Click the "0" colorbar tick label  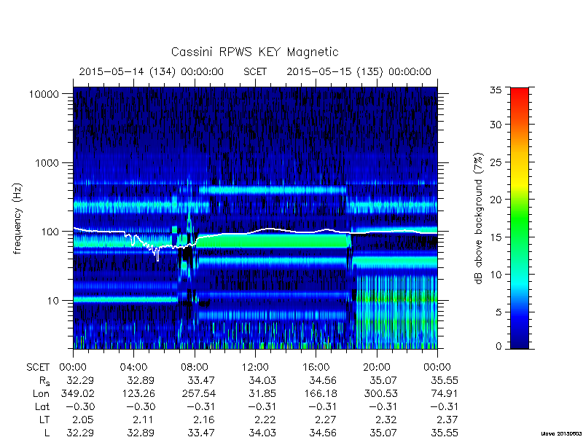pyautogui.click(x=498, y=347)
